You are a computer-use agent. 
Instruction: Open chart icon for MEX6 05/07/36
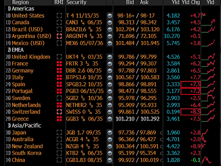point(110,43)
